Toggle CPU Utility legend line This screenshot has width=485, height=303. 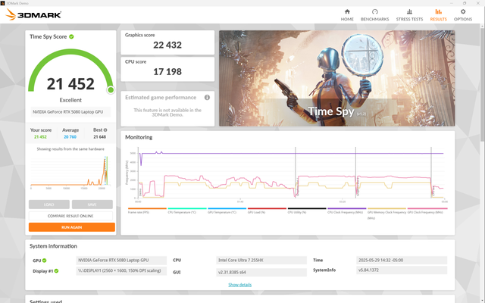point(306,211)
